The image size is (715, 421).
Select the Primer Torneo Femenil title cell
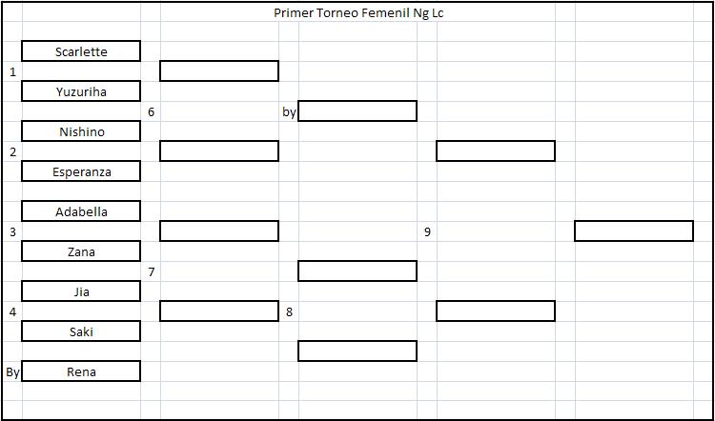[x=357, y=12]
